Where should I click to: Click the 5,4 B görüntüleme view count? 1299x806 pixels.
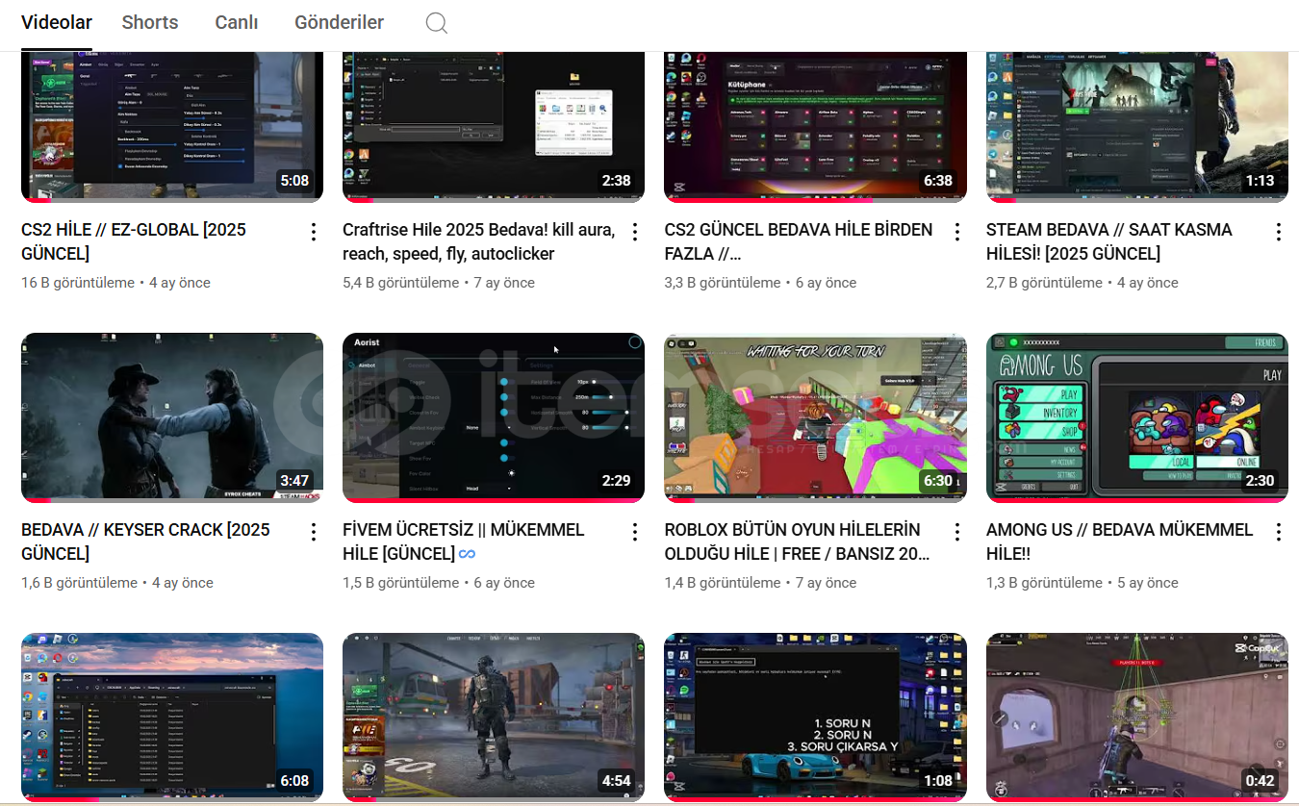coord(400,283)
